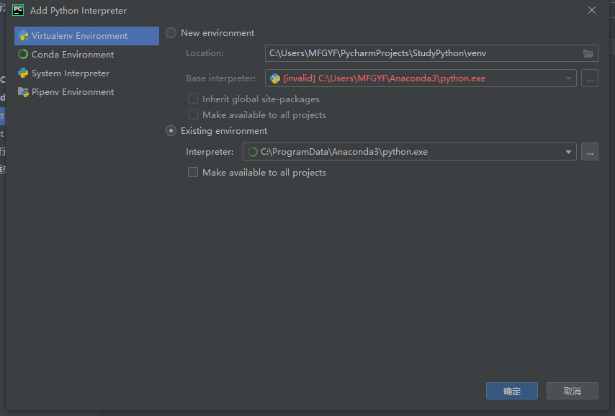615x416 pixels.
Task: Click the System Interpreter Python icon
Action: tap(23, 73)
